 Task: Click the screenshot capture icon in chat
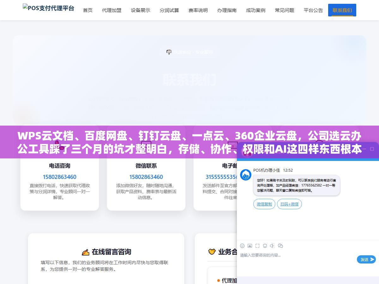tap(257, 246)
